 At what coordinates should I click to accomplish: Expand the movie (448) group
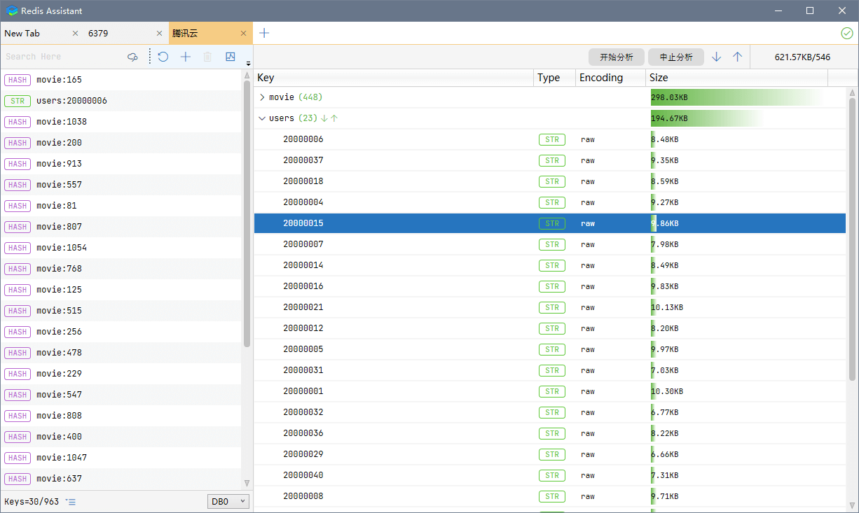[x=262, y=97]
